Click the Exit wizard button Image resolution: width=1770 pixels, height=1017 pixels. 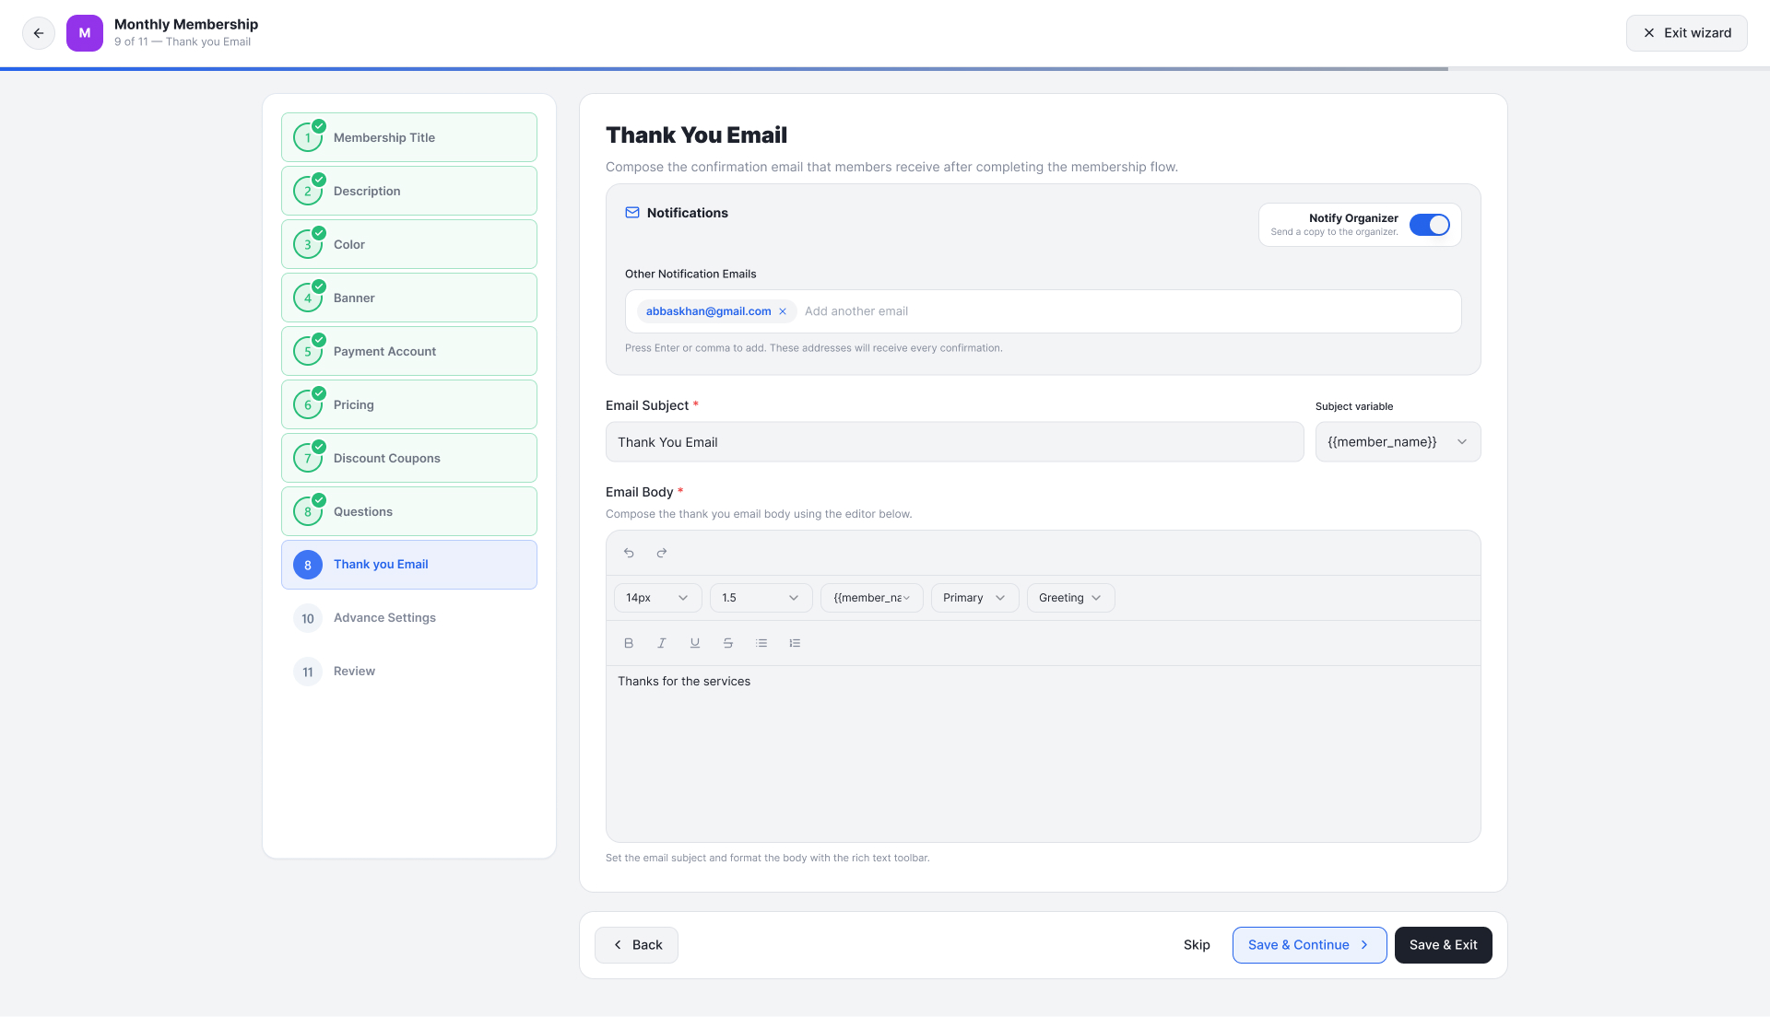point(1686,33)
